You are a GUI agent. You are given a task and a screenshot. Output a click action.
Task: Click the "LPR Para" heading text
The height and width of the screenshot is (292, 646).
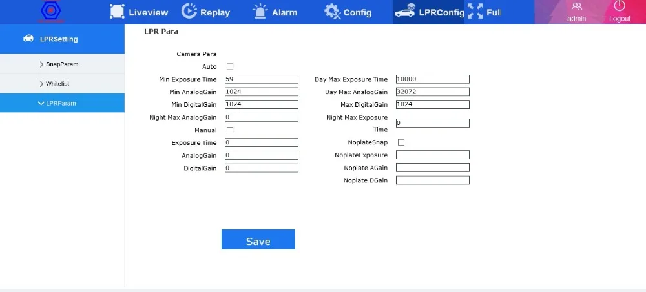point(161,31)
